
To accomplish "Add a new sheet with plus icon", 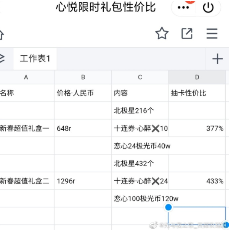I will (x=217, y=59).
